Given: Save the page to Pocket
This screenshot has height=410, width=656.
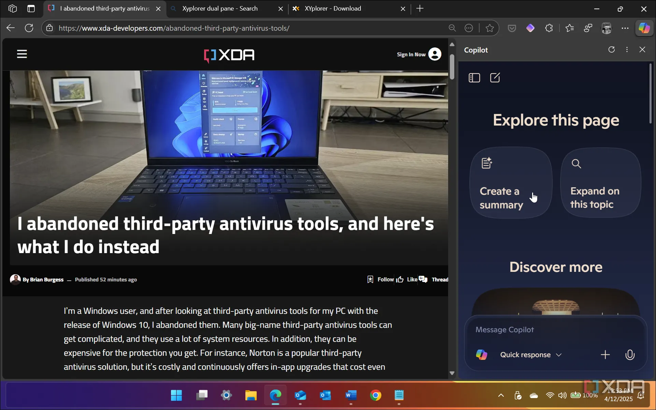Looking at the screenshot, I should [x=512, y=28].
